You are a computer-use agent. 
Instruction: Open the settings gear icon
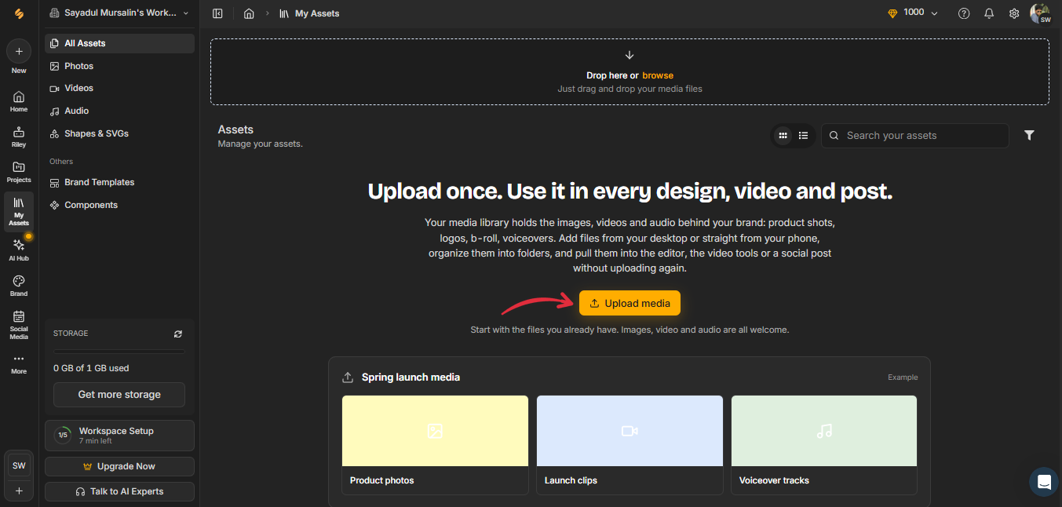point(1014,13)
